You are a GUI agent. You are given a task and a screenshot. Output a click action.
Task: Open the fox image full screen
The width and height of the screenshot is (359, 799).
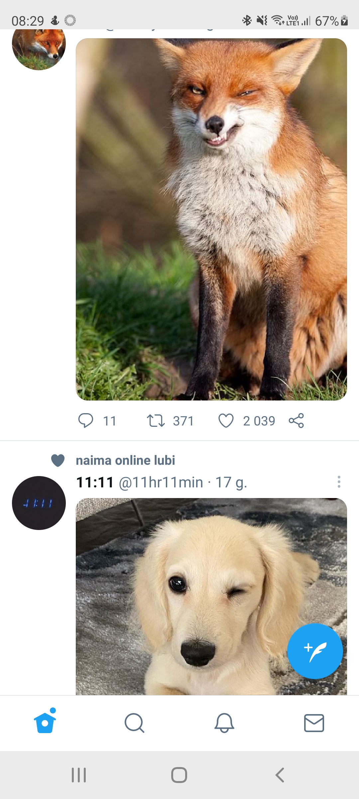pos(211,219)
